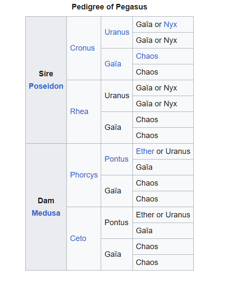Click the Sire label

pos(46,74)
